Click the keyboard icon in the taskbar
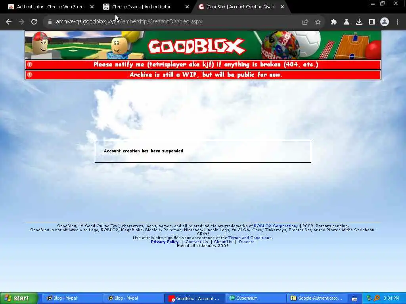This screenshot has height=304, width=406. (354, 299)
